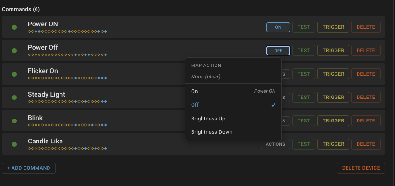Trigger the Blink command
Image resolution: width=395 pixels, height=186 pixels.
333,121
